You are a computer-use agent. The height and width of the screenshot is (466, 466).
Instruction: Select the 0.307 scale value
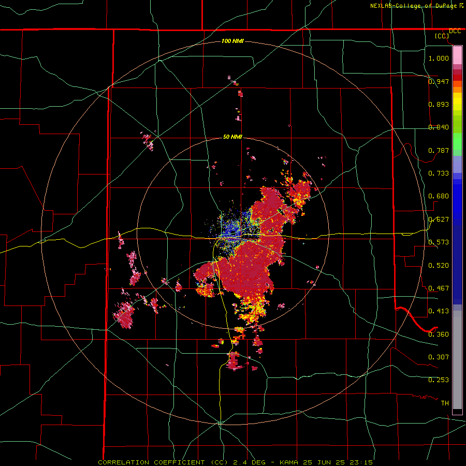439,357
